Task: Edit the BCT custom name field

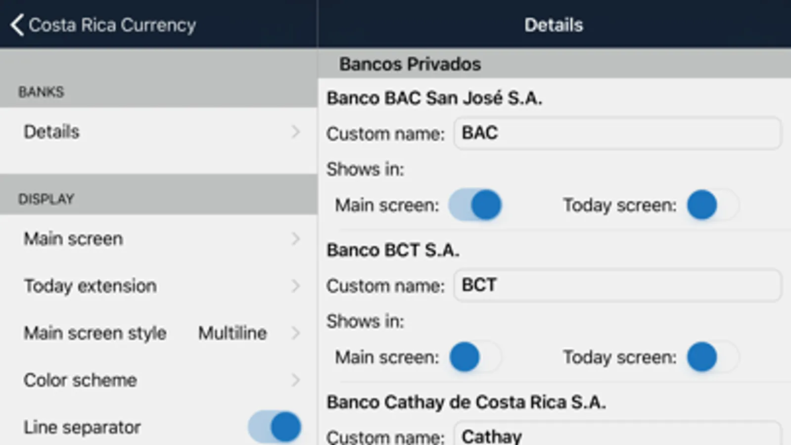Action: click(617, 285)
